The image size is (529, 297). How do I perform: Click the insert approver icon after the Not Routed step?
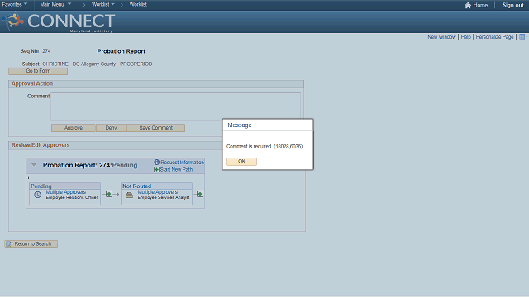click(x=200, y=194)
